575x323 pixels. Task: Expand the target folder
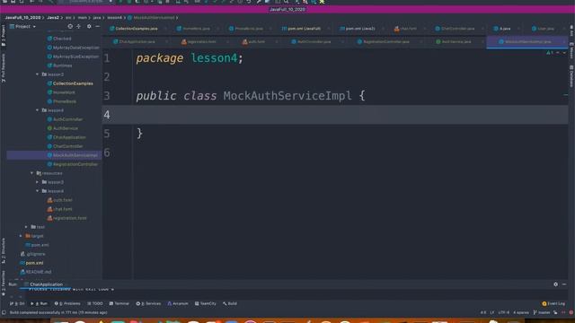[x=21, y=236]
